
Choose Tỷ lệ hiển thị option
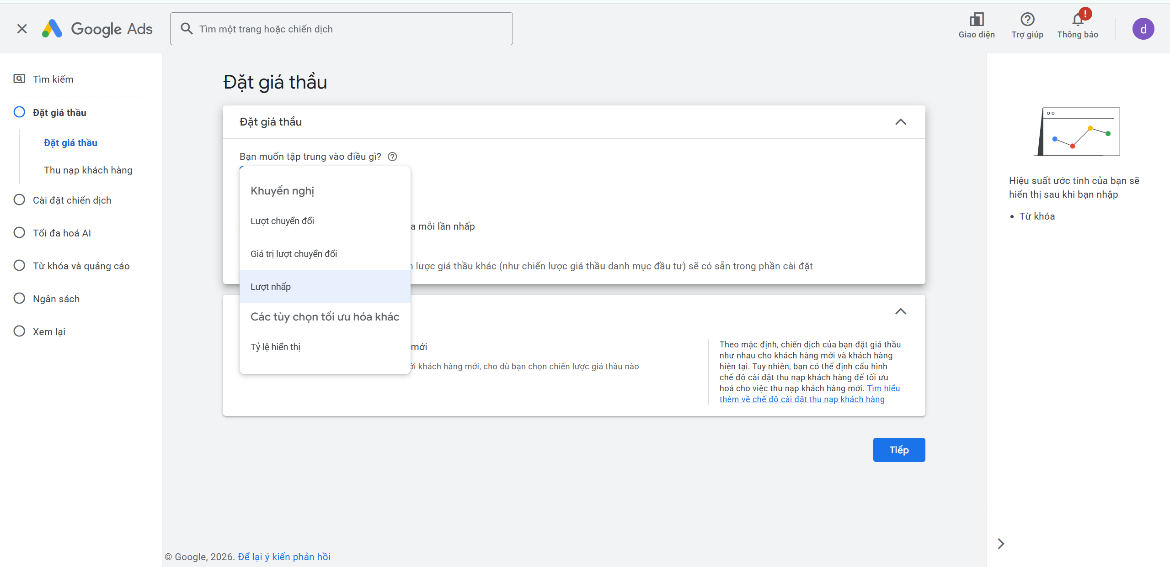coord(325,347)
